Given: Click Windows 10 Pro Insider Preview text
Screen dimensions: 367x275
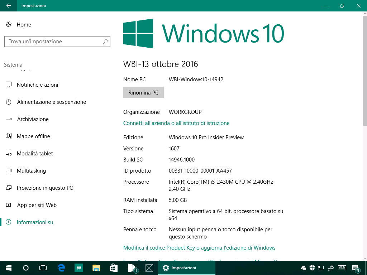Looking at the screenshot, I should click(x=206, y=137).
